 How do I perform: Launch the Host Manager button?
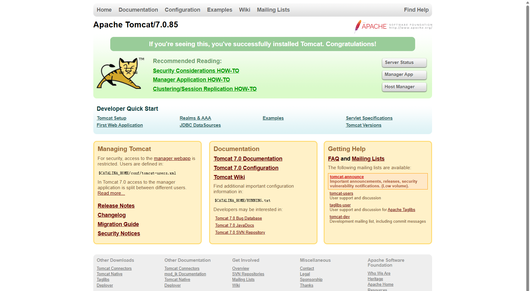[x=404, y=87]
